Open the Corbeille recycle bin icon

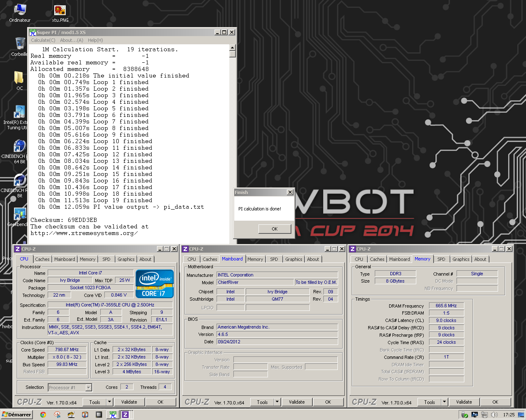click(19, 46)
